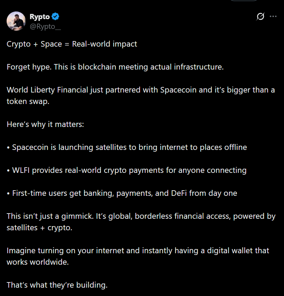Click the 'Imagine turning on your internet' paragraph
Image resolution: width=284 pixels, height=296 pixels.
138,251
